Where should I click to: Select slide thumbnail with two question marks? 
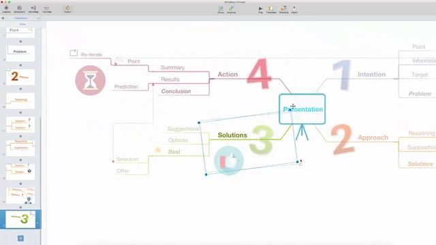coord(20,125)
